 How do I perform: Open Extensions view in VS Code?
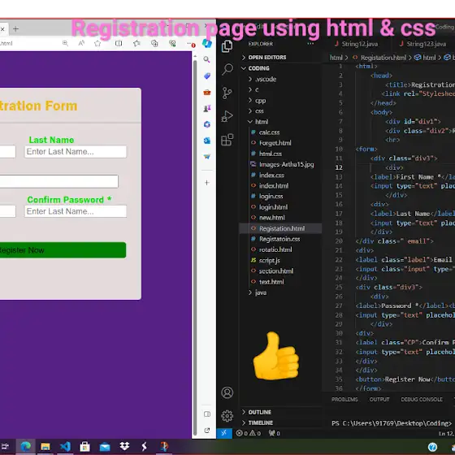click(x=227, y=140)
